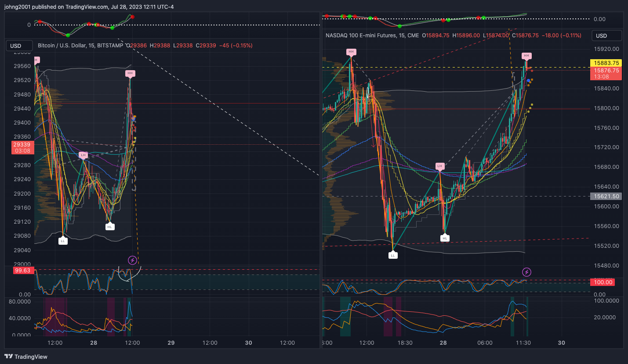Click 15920.00 on the NASDAQ price axis
The height and width of the screenshot is (364, 628).
pos(606,49)
